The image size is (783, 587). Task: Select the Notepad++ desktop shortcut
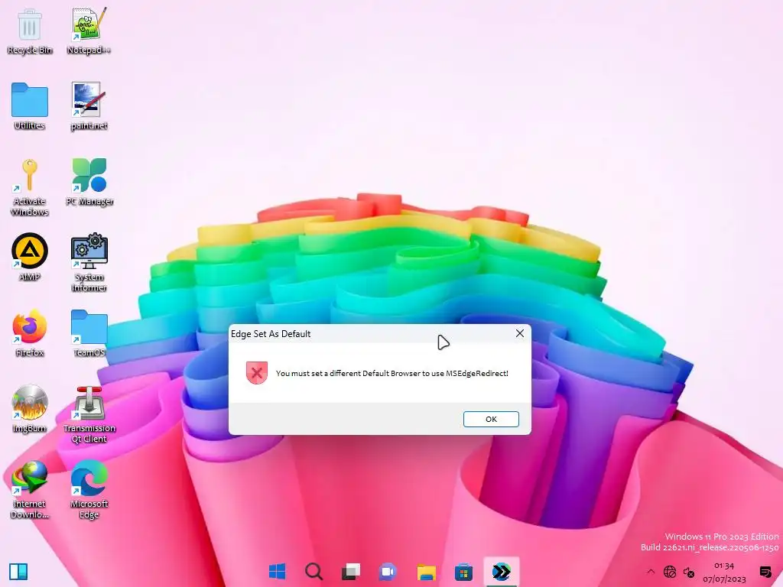tap(89, 31)
